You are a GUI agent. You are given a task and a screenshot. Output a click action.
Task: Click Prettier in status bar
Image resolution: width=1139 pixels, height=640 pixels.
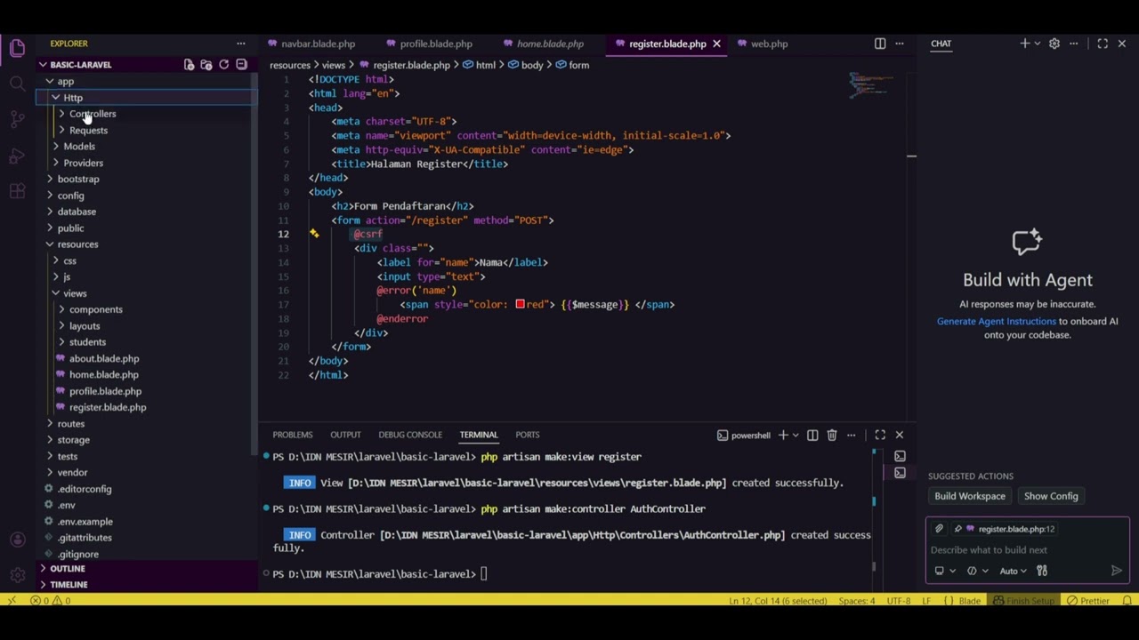(x=1087, y=601)
